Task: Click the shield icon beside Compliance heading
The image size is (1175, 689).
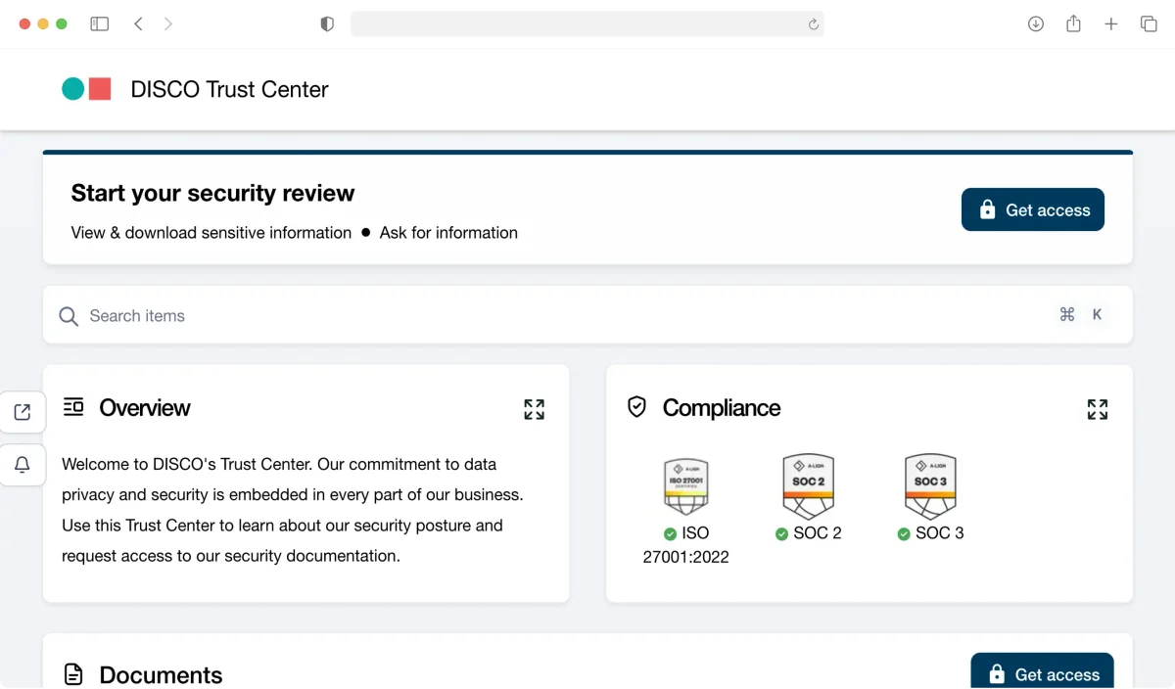Action: [637, 408]
